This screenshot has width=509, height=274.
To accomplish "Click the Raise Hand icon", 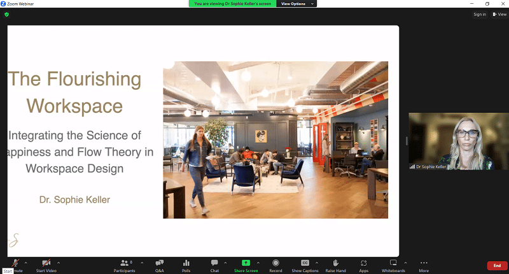I will 335,263.
